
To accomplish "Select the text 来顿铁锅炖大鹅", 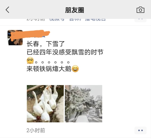I will [x=49, y=69].
